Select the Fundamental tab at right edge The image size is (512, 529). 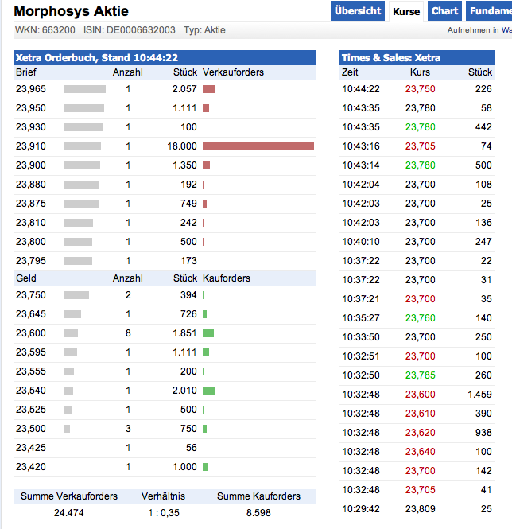490,11
